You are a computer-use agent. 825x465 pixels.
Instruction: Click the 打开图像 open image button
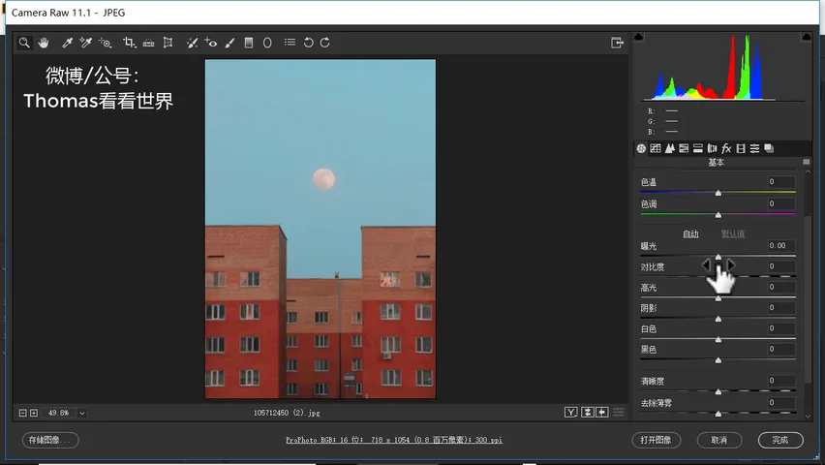pos(657,440)
